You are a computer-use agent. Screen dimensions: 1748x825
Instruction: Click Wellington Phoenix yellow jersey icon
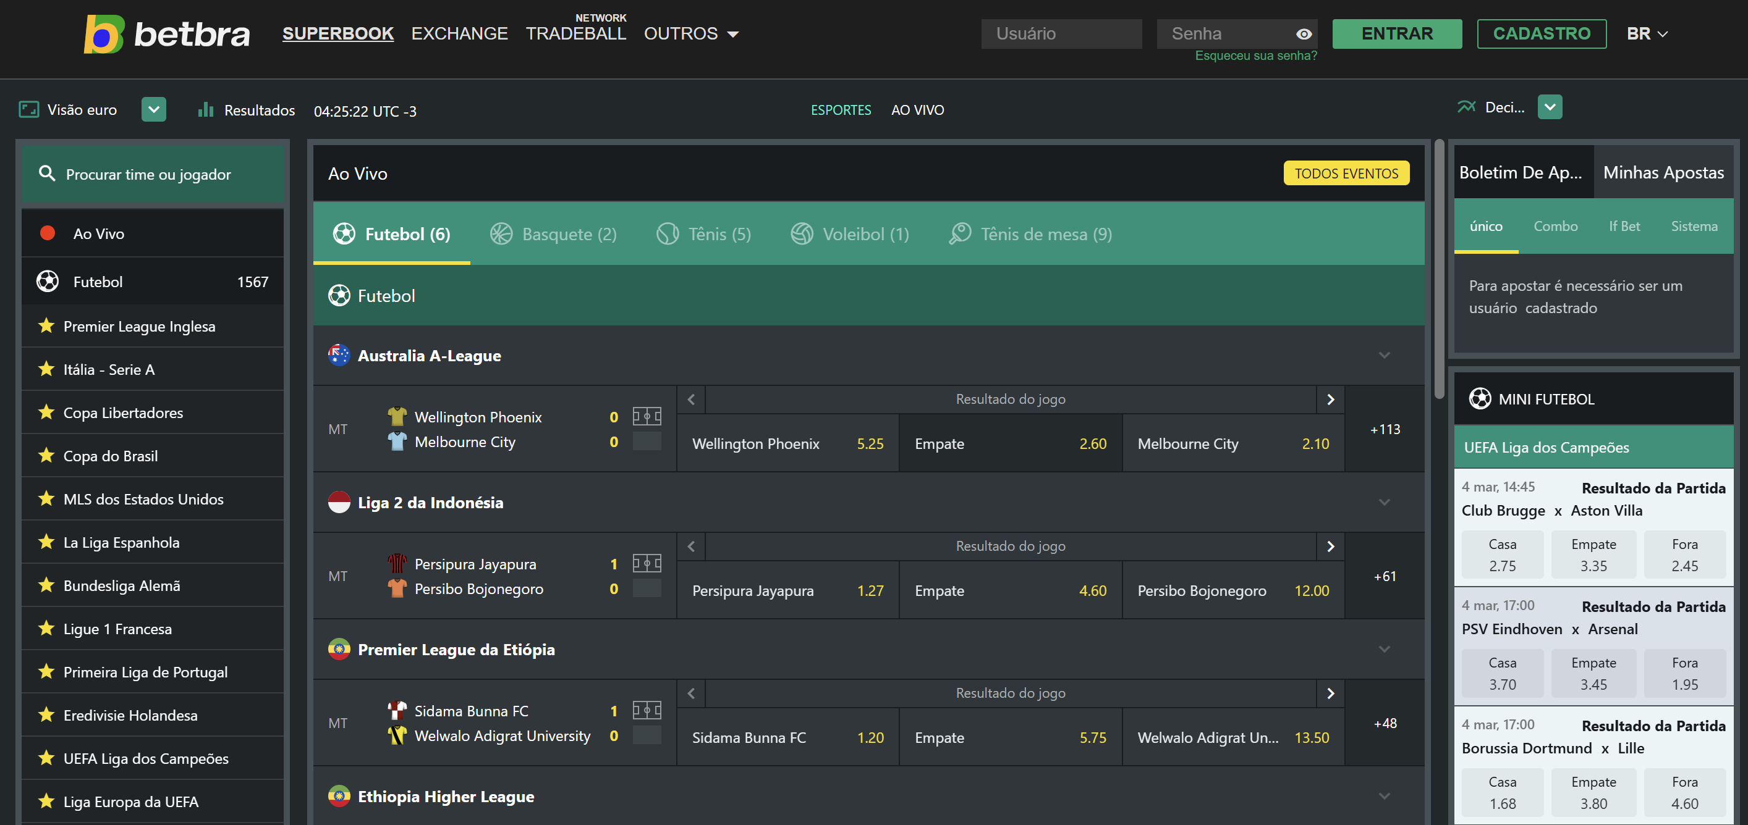[397, 416]
